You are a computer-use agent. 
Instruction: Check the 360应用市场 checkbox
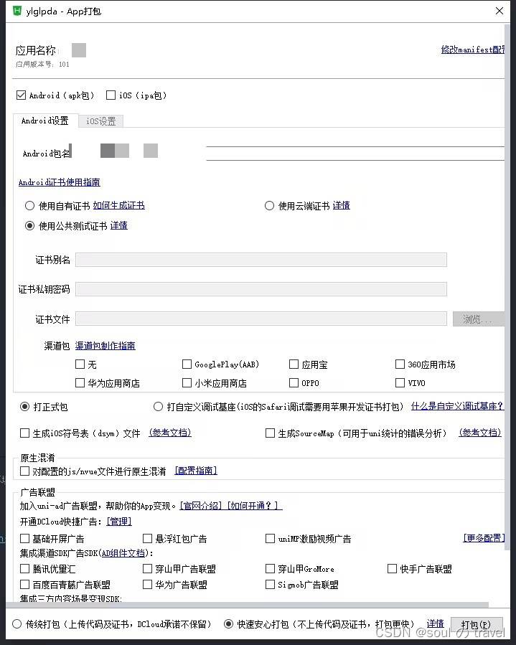click(x=400, y=364)
